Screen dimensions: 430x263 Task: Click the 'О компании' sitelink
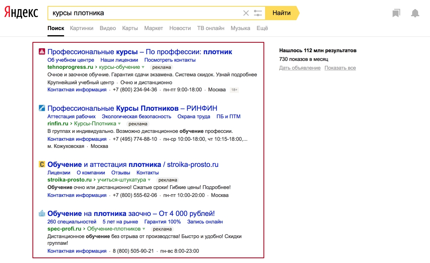coord(91,172)
